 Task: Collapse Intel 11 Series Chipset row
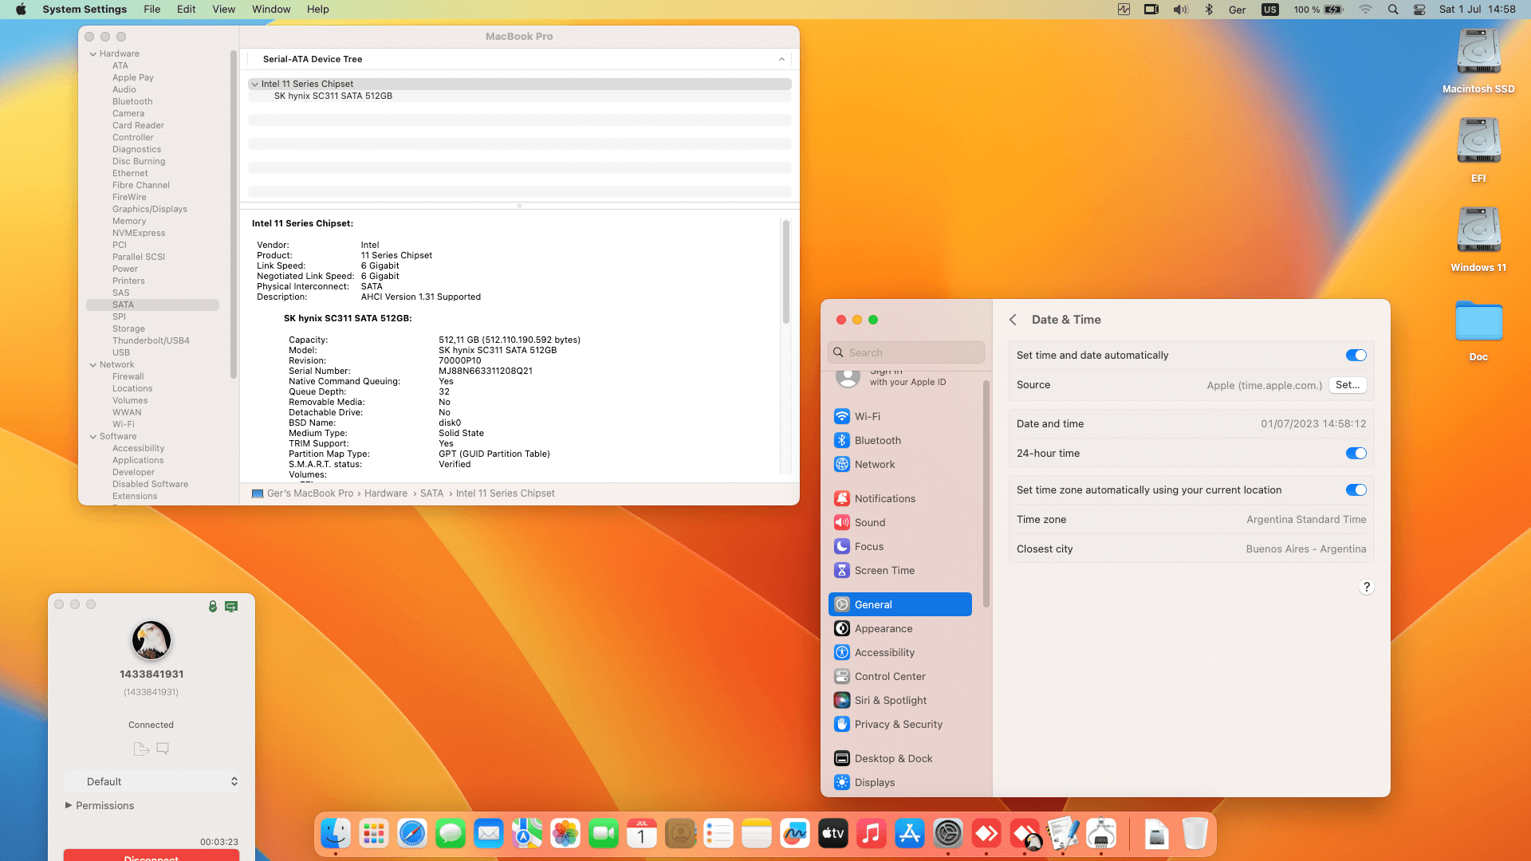point(254,84)
